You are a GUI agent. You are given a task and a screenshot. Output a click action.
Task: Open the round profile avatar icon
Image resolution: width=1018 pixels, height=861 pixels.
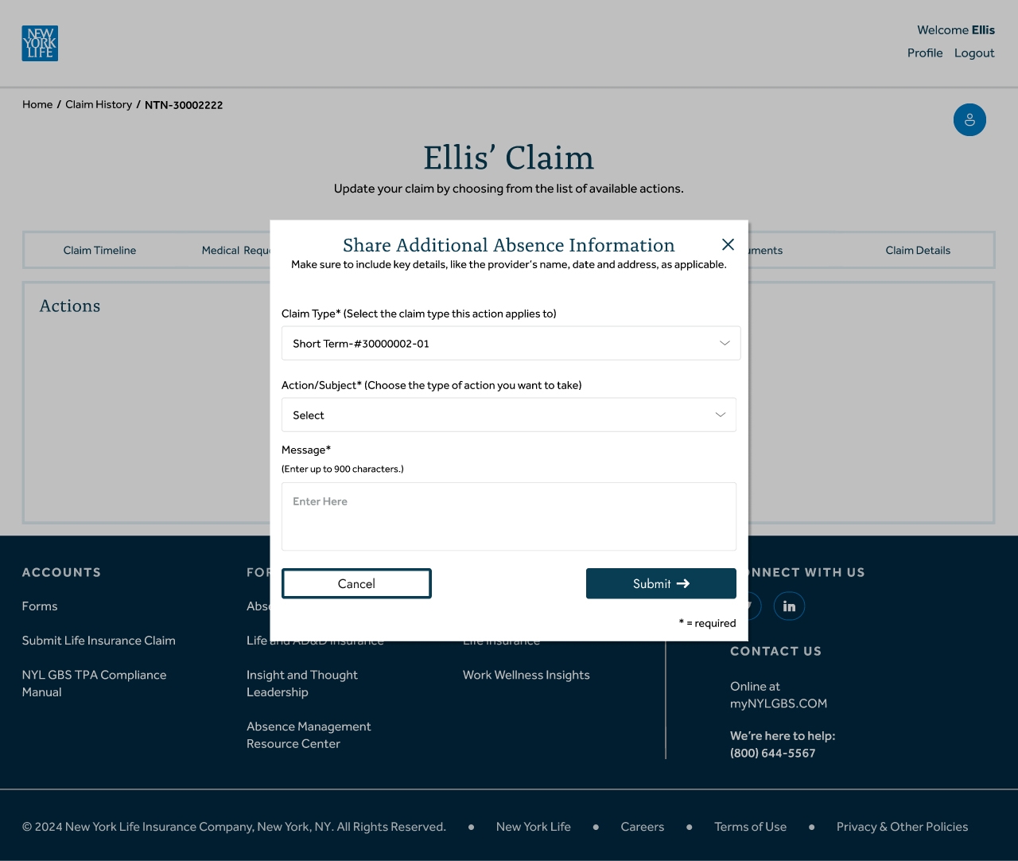coord(969,119)
